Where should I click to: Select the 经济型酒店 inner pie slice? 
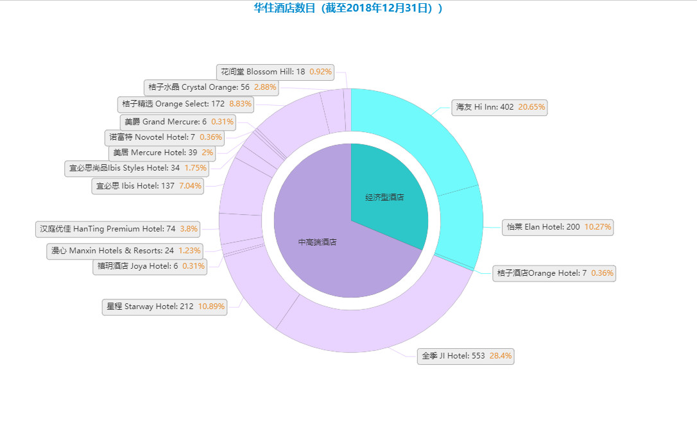[x=384, y=197]
